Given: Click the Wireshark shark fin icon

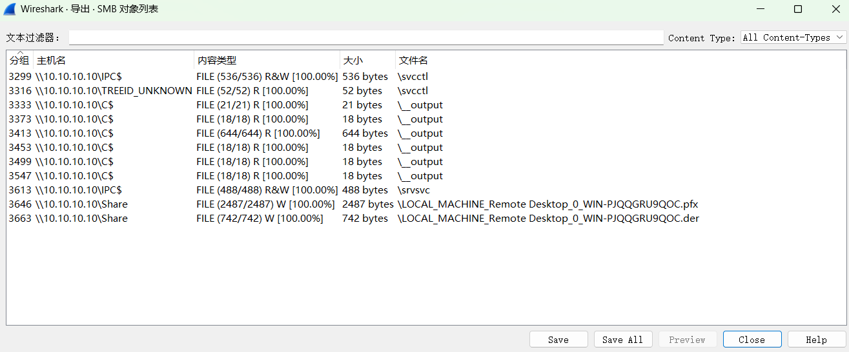Looking at the screenshot, I should (10, 9).
